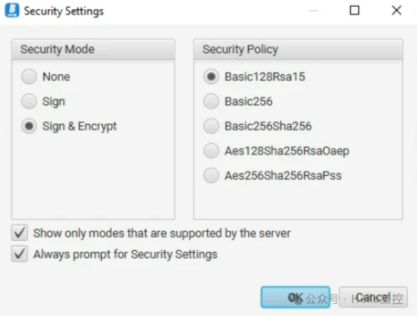Close the Security Settings window
The image size is (417, 316).
(396, 11)
